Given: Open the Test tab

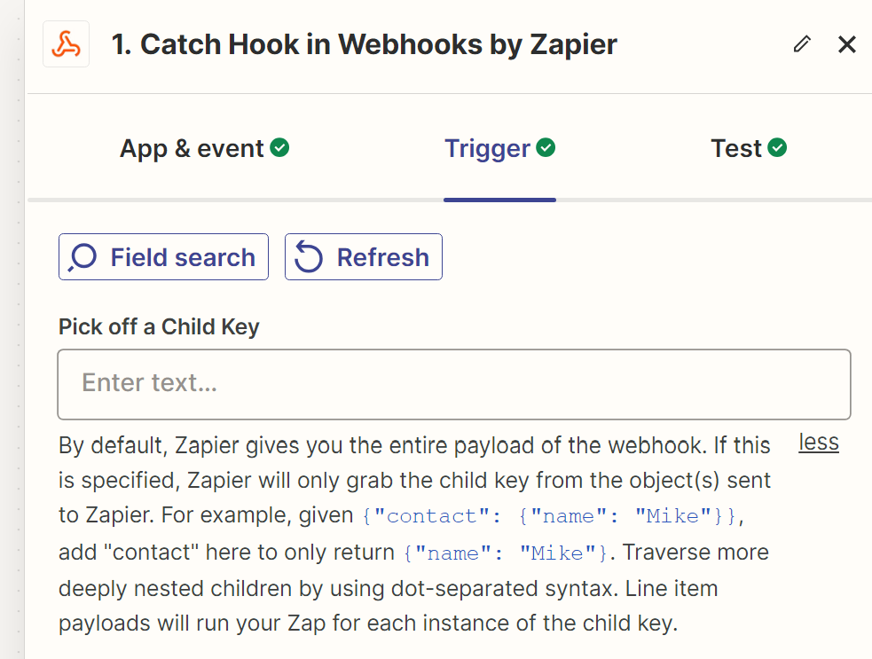Looking at the screenshot, I should (749, 148).
